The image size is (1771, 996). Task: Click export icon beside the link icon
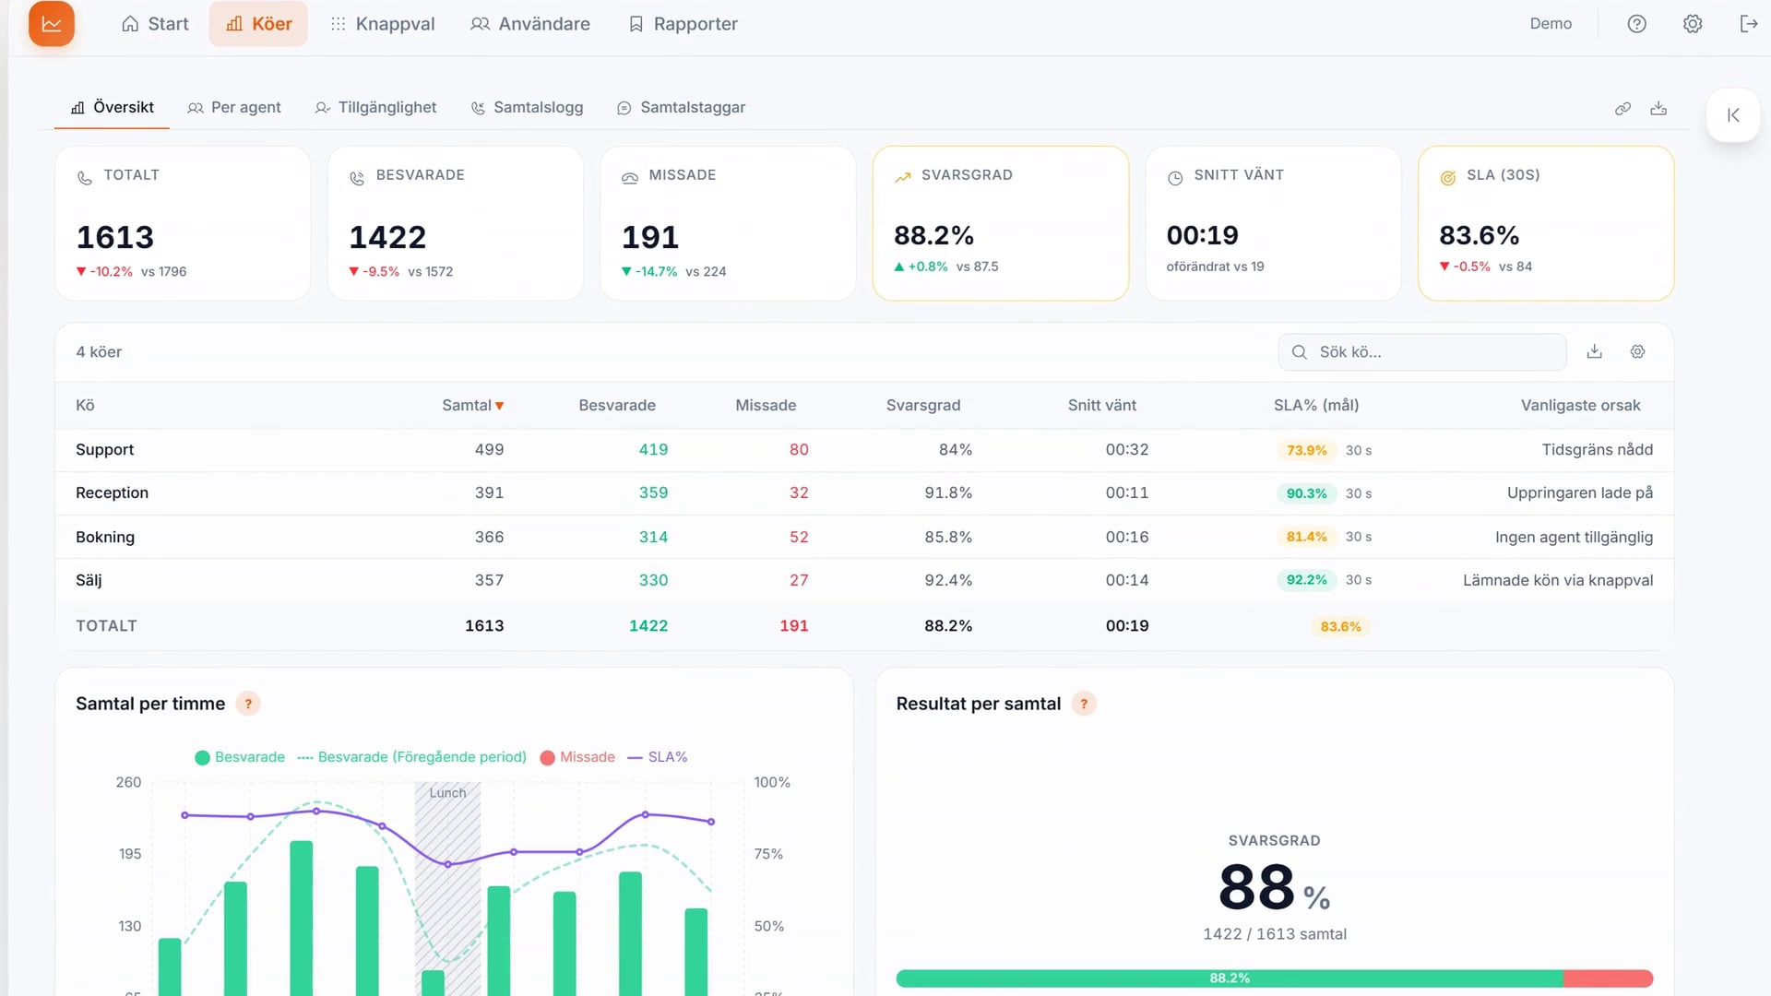click(x=1658, y=109)
